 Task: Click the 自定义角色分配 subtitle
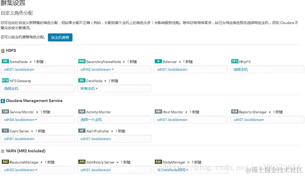point(17,13)
